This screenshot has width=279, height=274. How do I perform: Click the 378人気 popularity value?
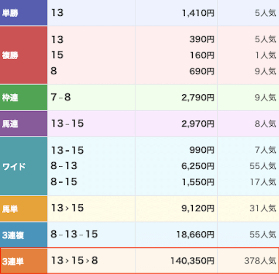point(260,261)
